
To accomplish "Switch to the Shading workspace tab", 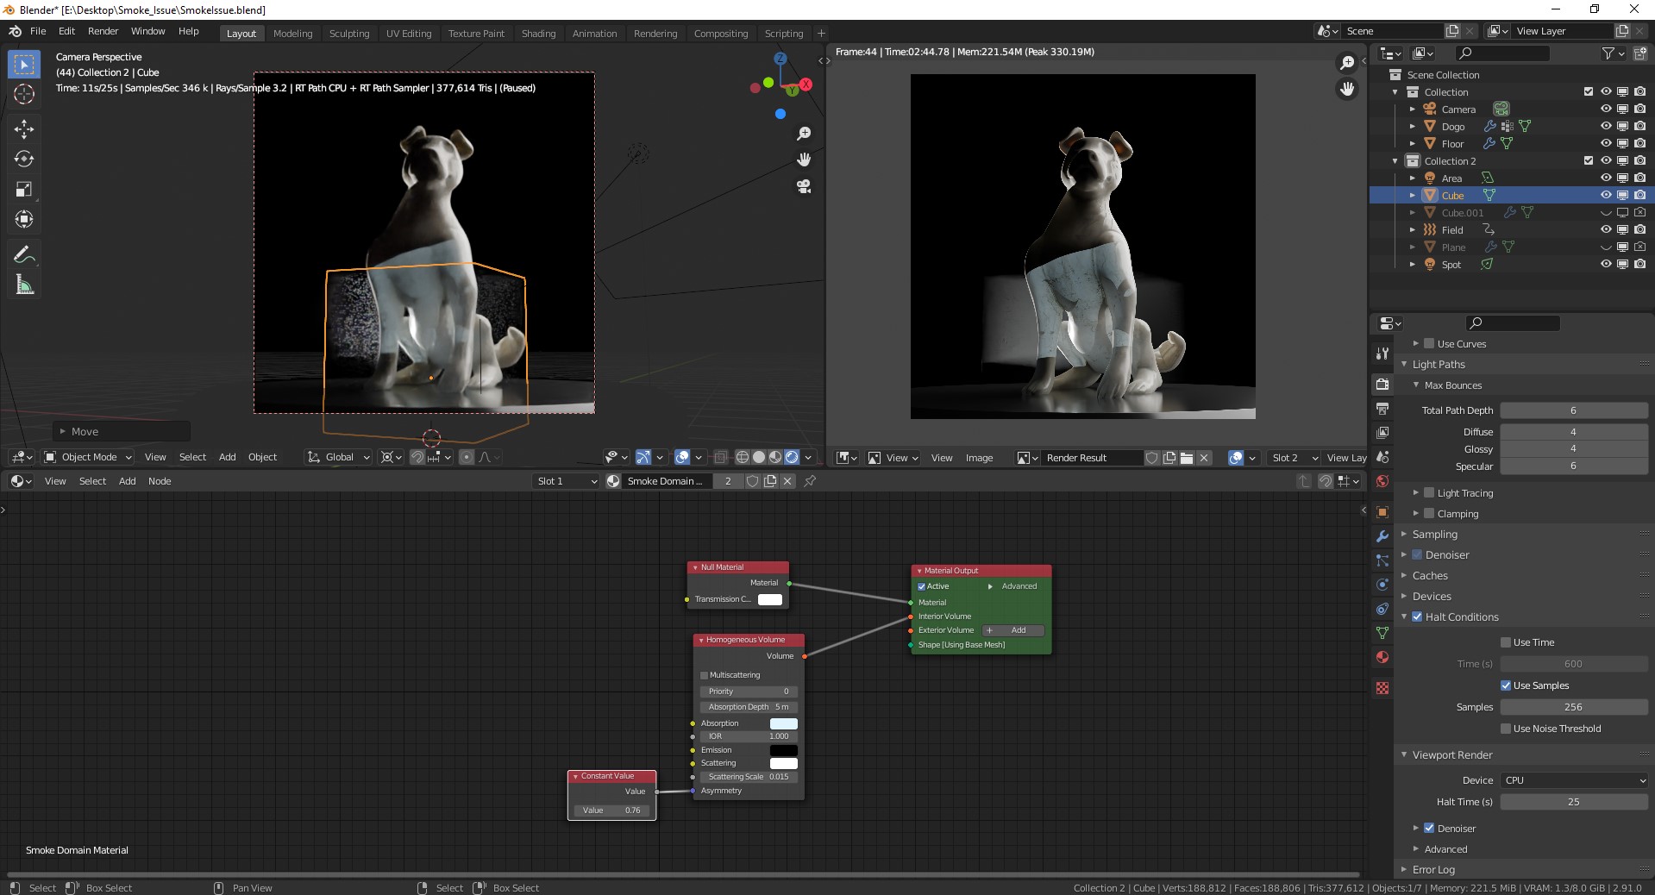I will click(538, 34).
